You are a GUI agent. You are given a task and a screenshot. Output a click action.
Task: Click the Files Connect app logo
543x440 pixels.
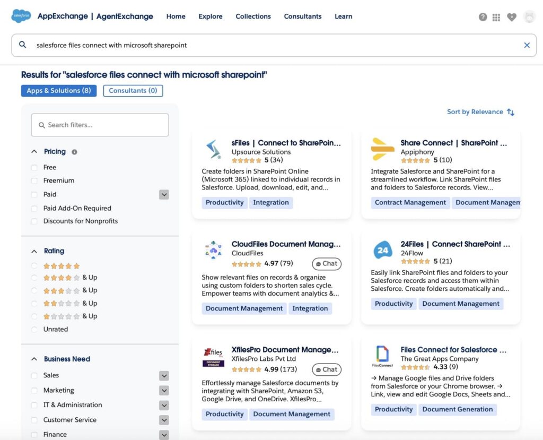coord(382,356)
